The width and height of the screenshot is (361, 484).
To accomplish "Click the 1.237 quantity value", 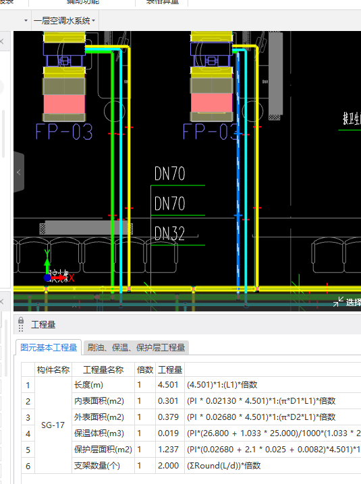I will pos(168,450).
